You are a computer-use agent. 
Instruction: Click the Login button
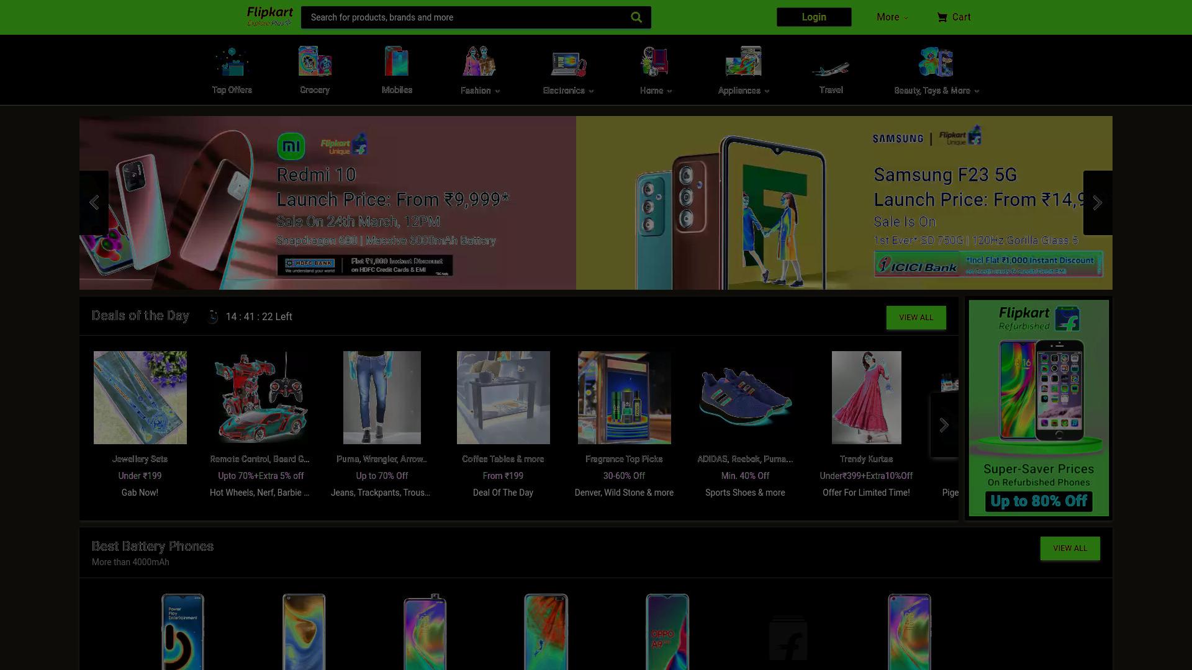coord(814,17)
